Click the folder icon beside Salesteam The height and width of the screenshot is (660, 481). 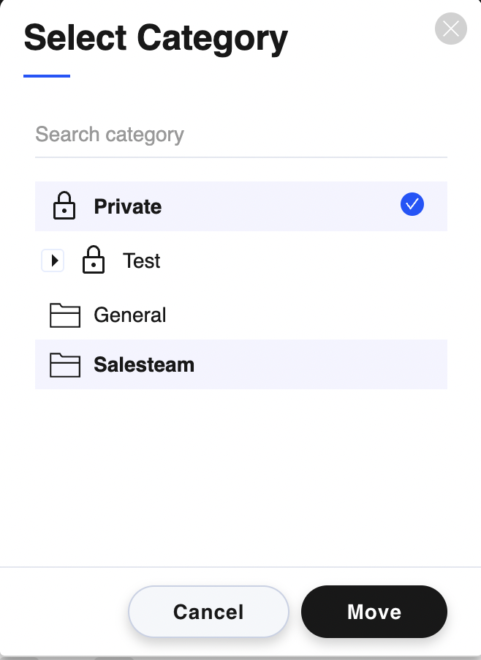[65, 364]
